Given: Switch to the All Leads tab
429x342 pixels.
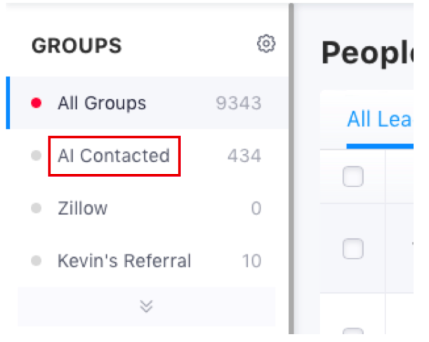Looking at the screenshot, I should (380, 119).
